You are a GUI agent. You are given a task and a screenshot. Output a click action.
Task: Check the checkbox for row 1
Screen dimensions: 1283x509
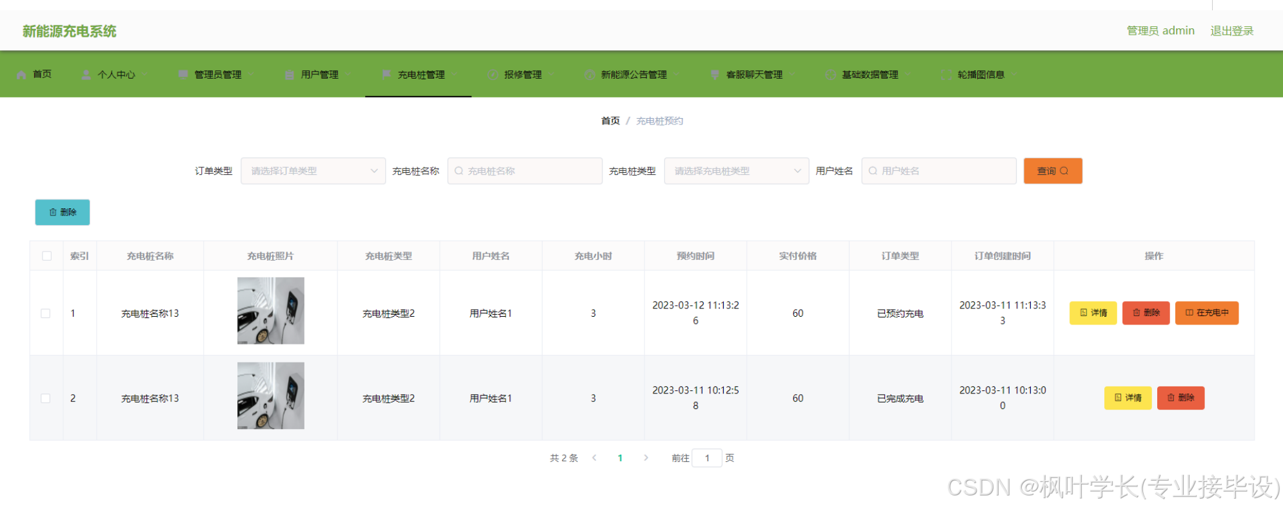46,314
